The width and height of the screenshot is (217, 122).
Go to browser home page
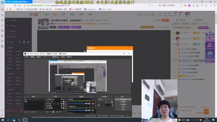(x=19, y=5)
